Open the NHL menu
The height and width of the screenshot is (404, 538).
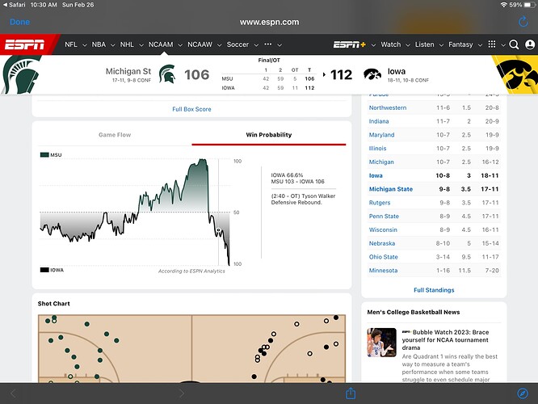127,44
